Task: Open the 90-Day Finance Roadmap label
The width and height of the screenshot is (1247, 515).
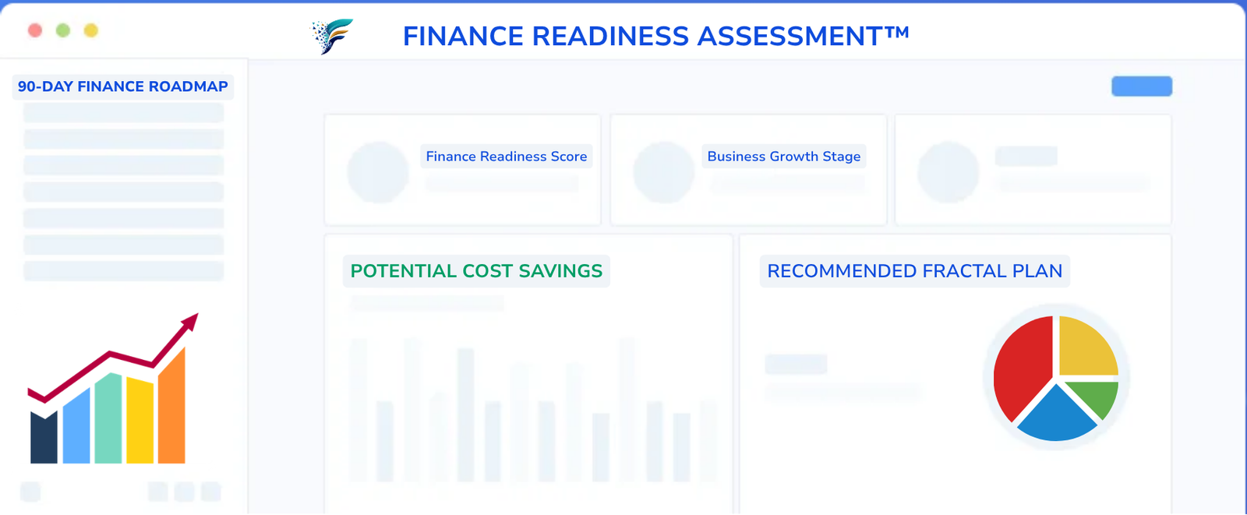Action: point(123,86)
